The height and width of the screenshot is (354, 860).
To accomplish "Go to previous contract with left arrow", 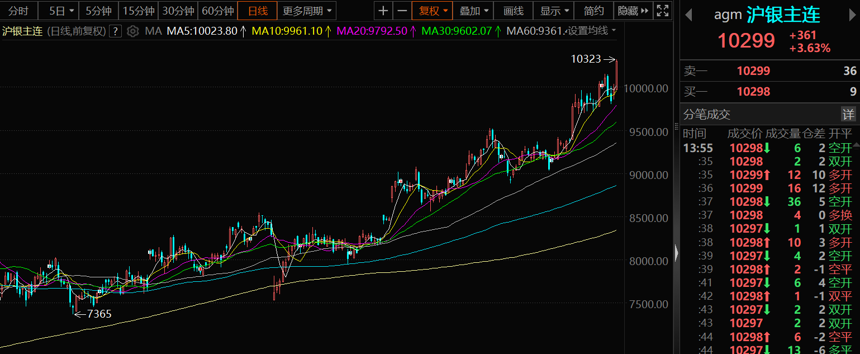I will [688, 15].
